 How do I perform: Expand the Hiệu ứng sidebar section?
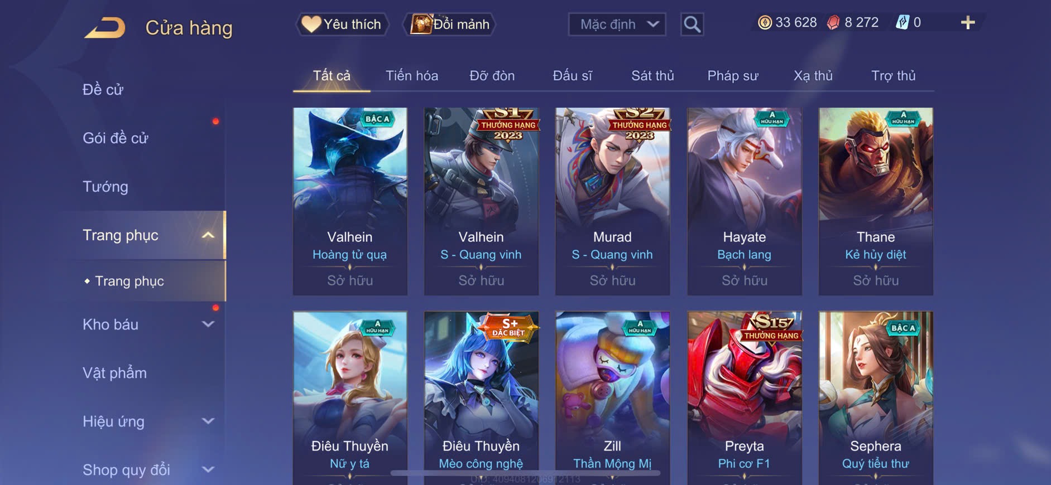[x=208, y=421]
